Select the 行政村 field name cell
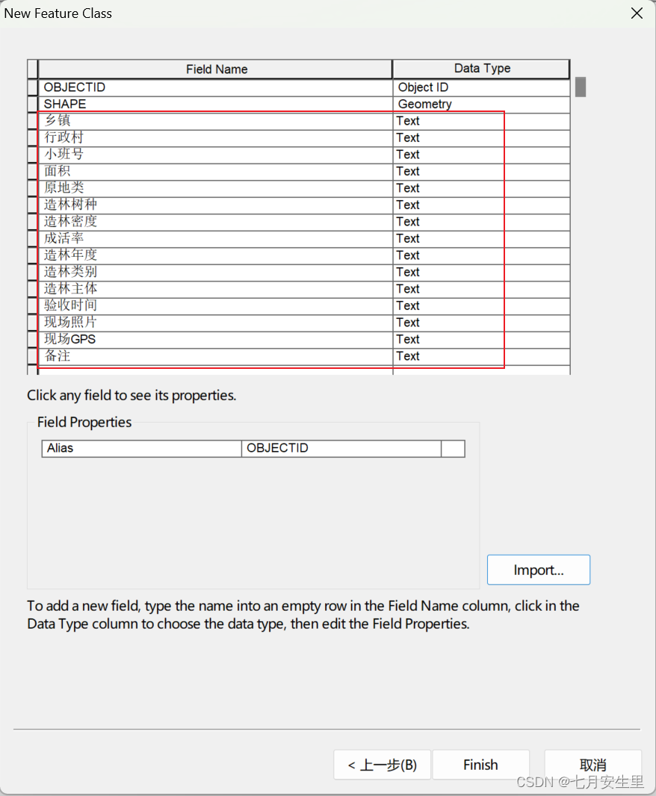 [215, 137]
